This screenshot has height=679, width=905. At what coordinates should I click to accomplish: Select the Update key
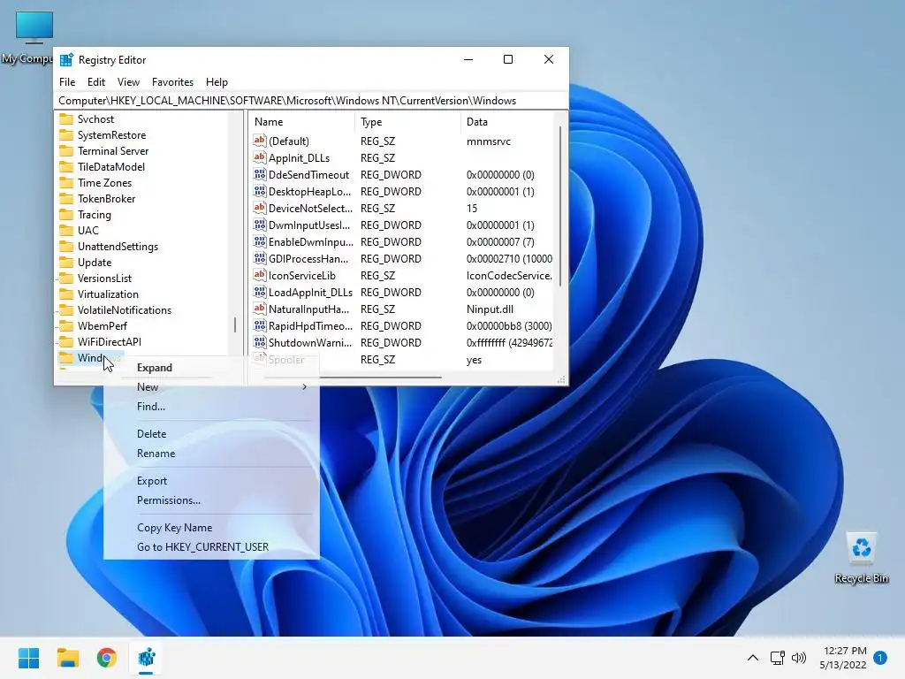point(95,262)
